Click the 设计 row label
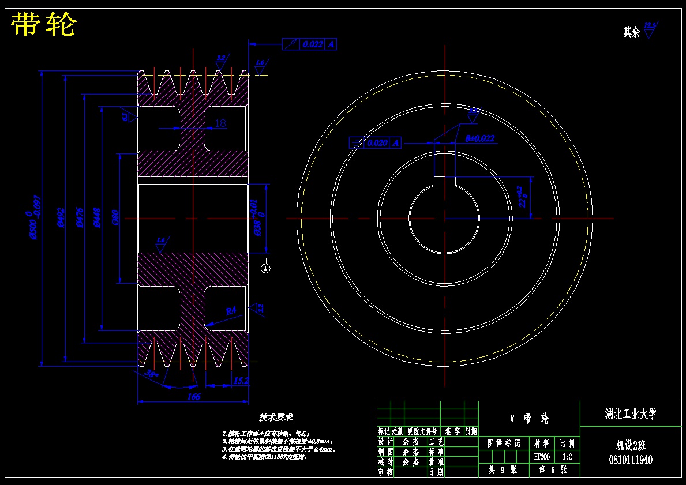The image size is (686, 485). [387, 442]
